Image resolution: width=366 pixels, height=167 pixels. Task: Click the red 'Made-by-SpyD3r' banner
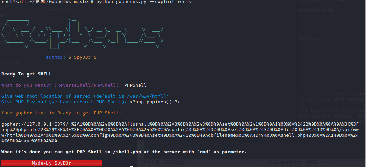click(52, 163)
